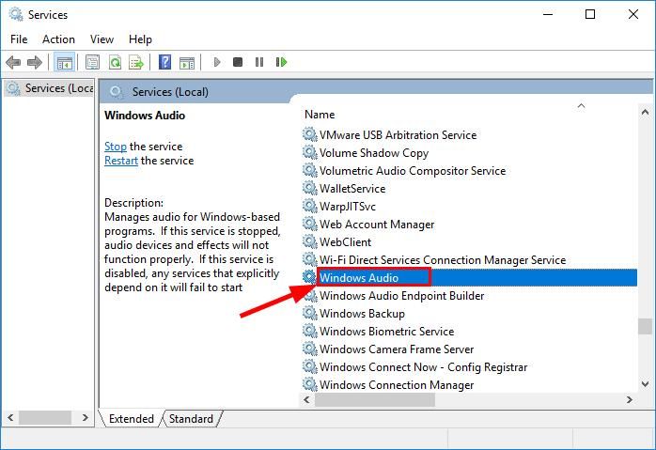656x450 pixels.
Task: Click the Stop the service link
Action: (116, 147)
